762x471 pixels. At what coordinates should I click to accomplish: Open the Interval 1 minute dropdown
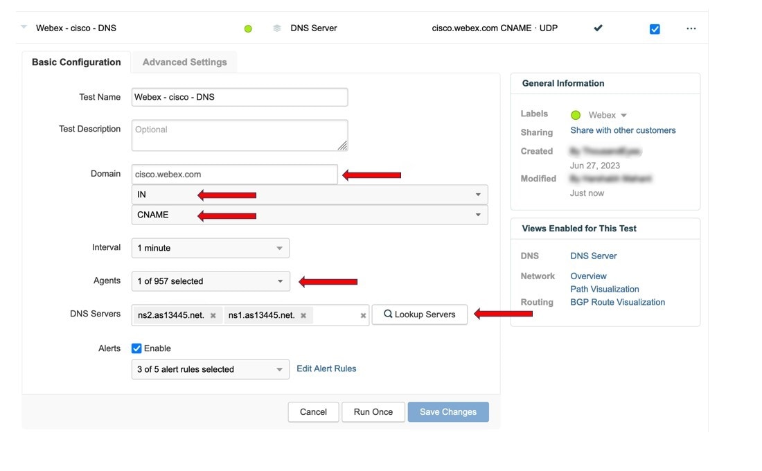(x=211, y=248)
